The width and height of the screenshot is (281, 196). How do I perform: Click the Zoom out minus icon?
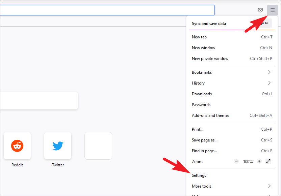pyautogui.click(x=236, y=161)
